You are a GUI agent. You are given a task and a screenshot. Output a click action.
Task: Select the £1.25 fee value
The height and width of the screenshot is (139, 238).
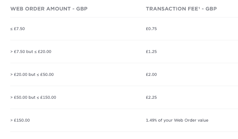point(151,52)
